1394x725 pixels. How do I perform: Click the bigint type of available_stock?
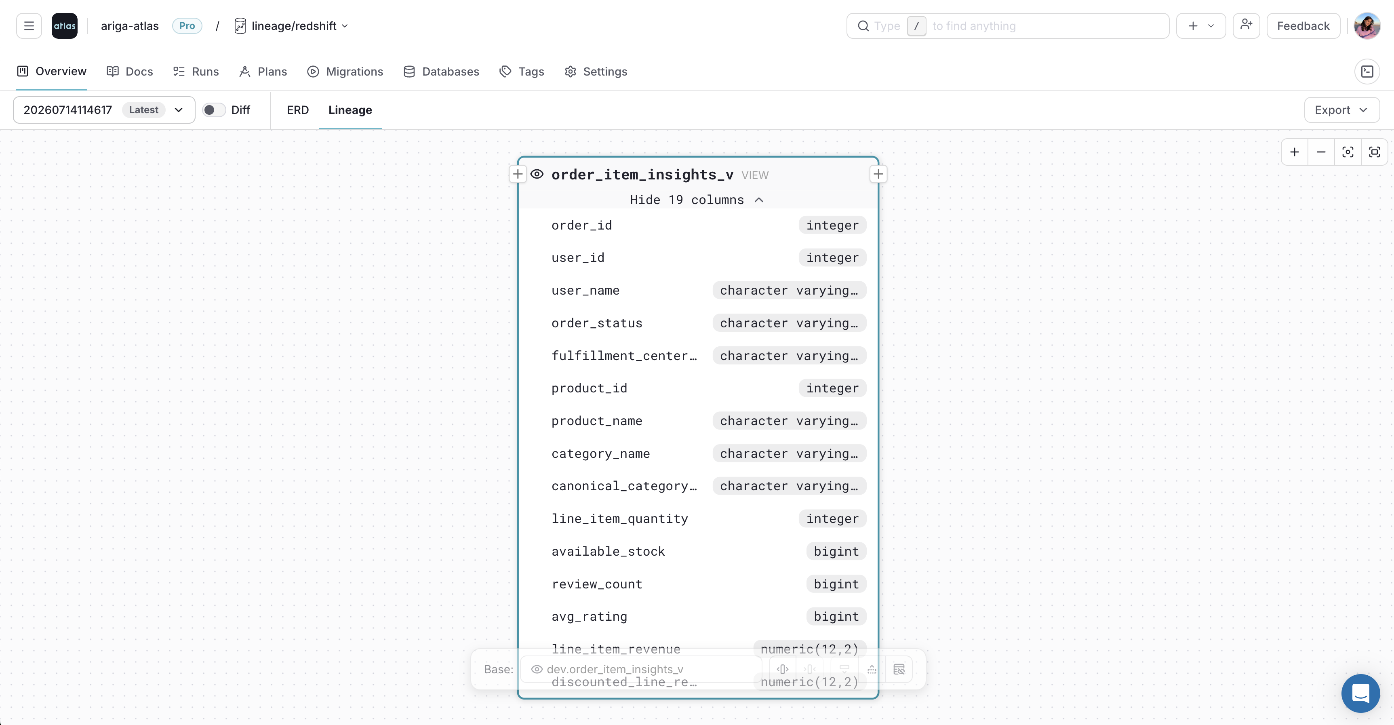point(836,551)
